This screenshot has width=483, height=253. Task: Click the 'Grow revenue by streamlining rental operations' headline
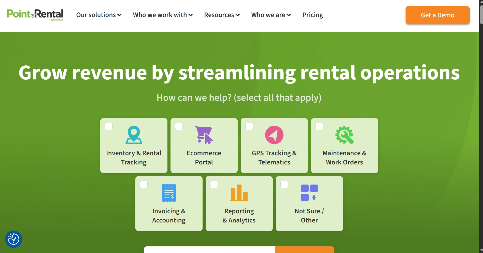(x=239, y=73)
